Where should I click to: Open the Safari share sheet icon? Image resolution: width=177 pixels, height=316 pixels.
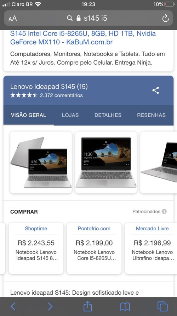87,306
